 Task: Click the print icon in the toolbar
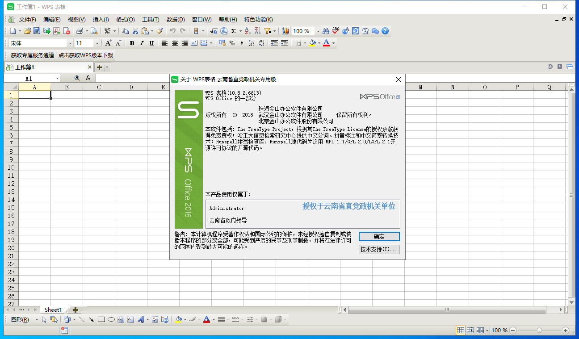click(80, 31)
